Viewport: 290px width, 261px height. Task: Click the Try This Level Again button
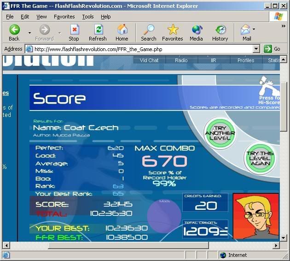point(260,159)
